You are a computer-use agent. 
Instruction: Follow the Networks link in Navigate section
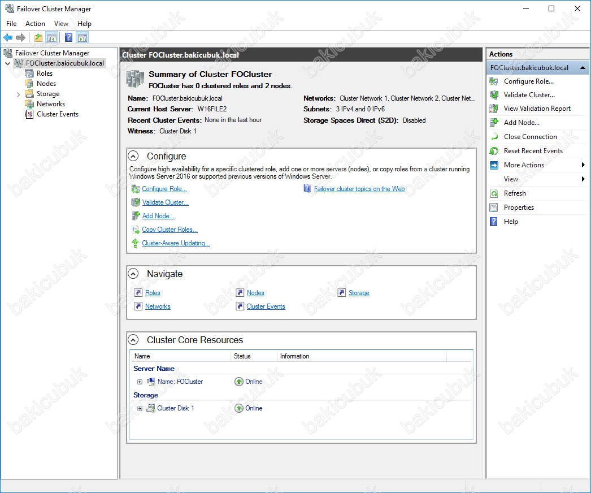pos(158,306)
